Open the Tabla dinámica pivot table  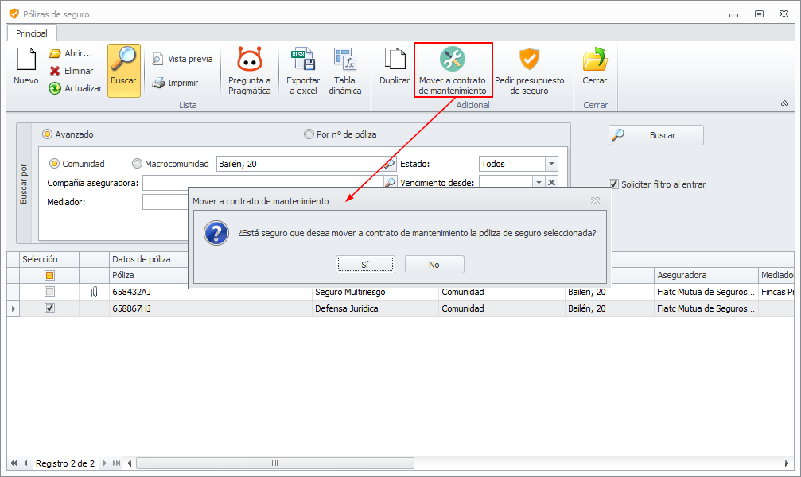click(x=344, y=71)
